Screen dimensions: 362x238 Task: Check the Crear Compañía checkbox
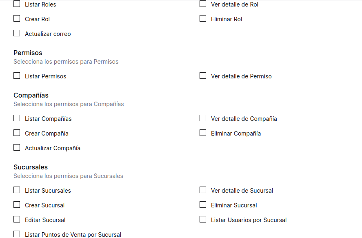(x=17, y=133)
